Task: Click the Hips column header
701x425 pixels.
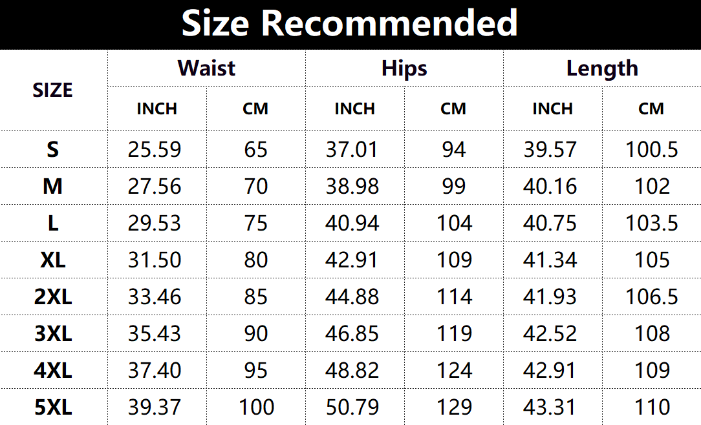Action: click(404, 68)
